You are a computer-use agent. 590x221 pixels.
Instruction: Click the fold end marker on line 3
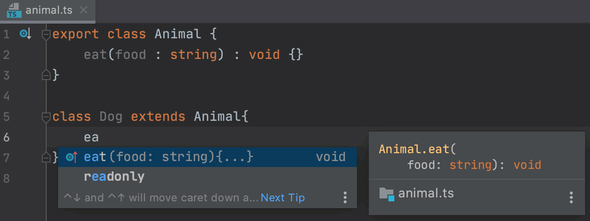click(46, 75)
